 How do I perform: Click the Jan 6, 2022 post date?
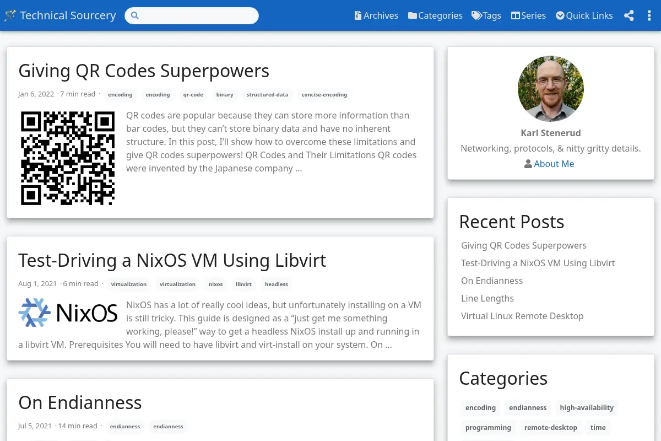[x=36, y=94]
